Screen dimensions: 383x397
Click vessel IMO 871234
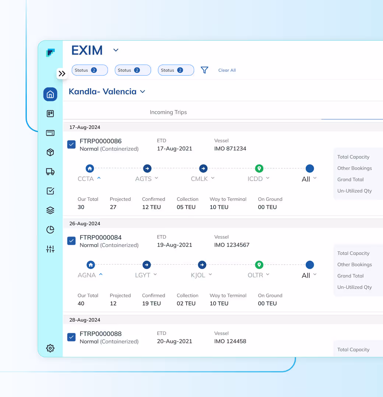(x=230, y=149)
